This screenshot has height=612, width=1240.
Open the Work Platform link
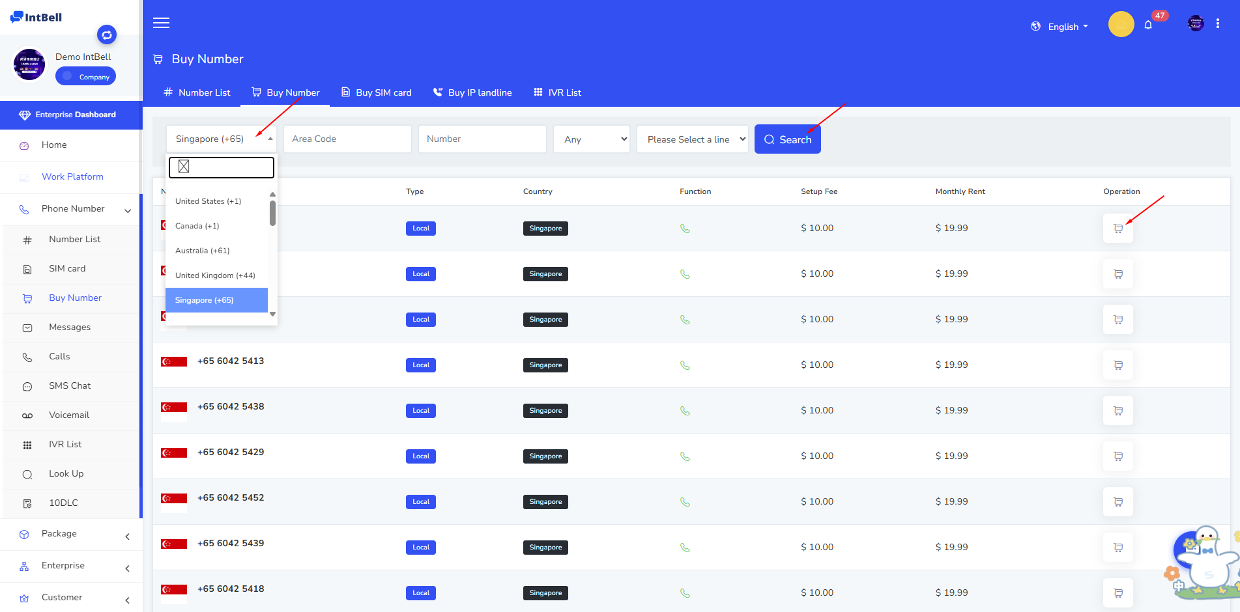(x=72, y=177)
